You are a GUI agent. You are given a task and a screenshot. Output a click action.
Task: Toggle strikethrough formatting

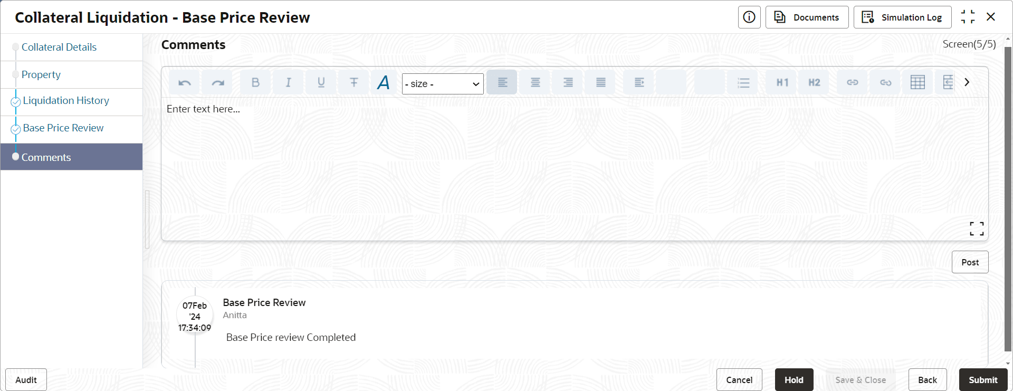point(353,82)
